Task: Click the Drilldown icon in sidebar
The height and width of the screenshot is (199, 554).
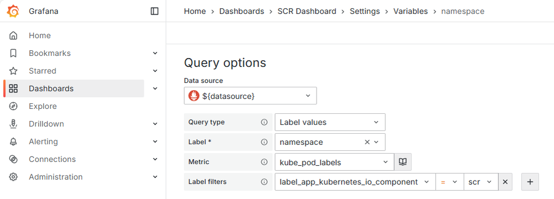Action: [x=13, y=124]
